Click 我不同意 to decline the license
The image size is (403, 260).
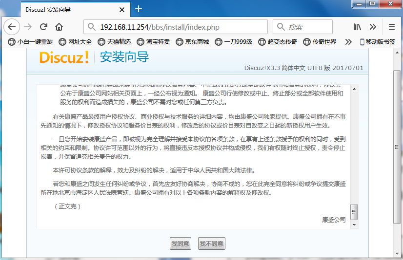212,243
